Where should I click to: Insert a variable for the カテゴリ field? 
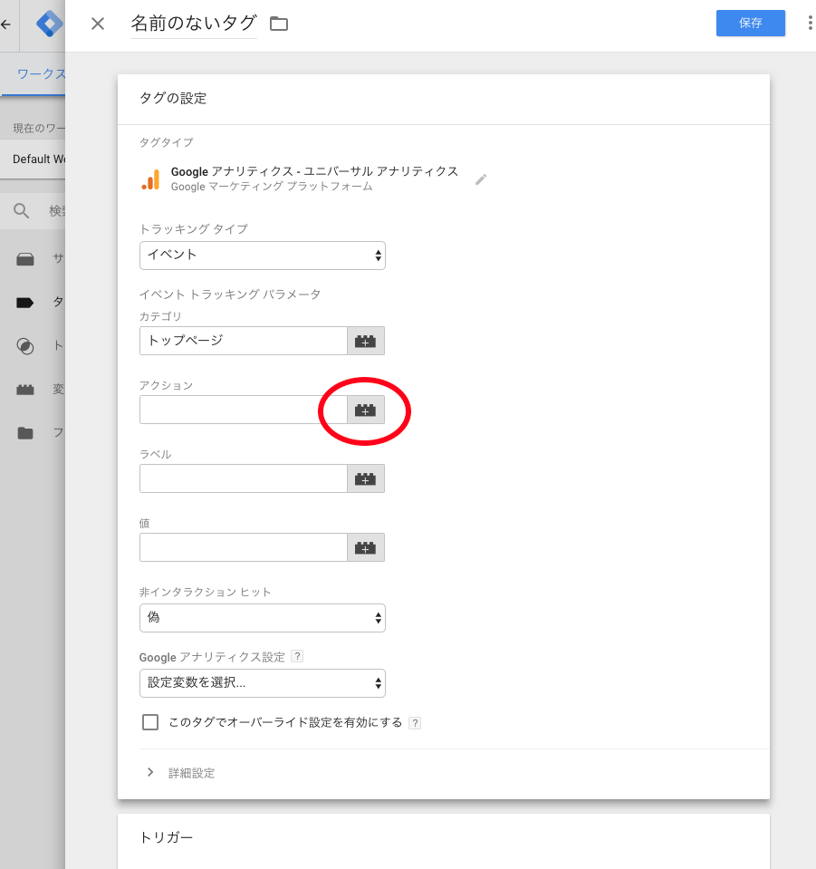pyautogui.click(x=365, y=341)
